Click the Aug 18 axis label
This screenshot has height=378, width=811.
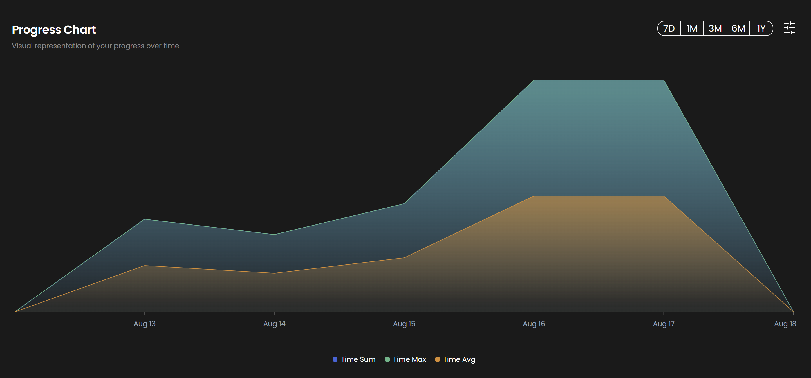(x=785, y=324)
